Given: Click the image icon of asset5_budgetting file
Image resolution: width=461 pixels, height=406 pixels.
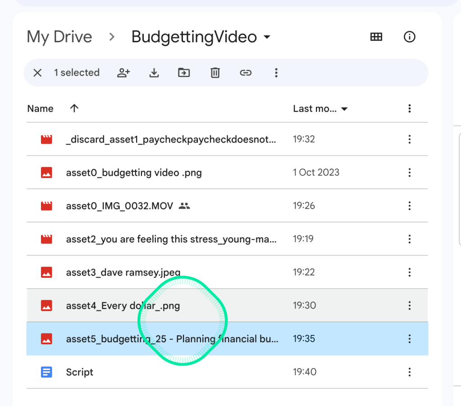Looking at the screenshot, I should (46, 339).
